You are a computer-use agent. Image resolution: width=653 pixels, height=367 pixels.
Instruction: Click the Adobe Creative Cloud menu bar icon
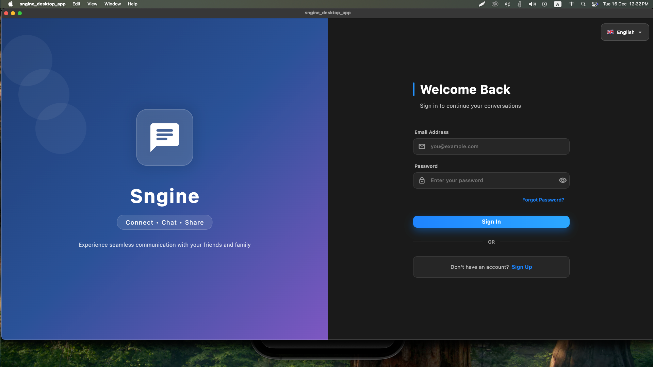pyautogui.click(x=495, y=4)
